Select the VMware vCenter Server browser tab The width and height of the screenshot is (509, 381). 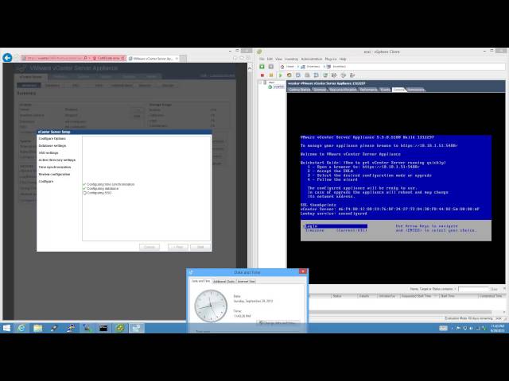[153, 59]
